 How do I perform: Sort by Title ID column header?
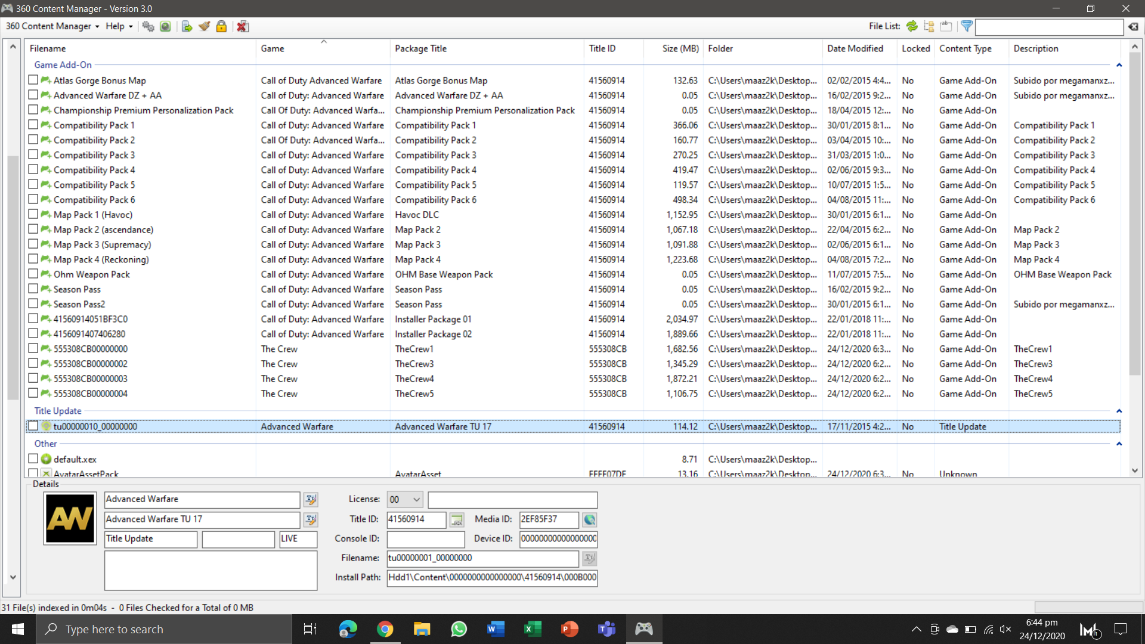614,49
